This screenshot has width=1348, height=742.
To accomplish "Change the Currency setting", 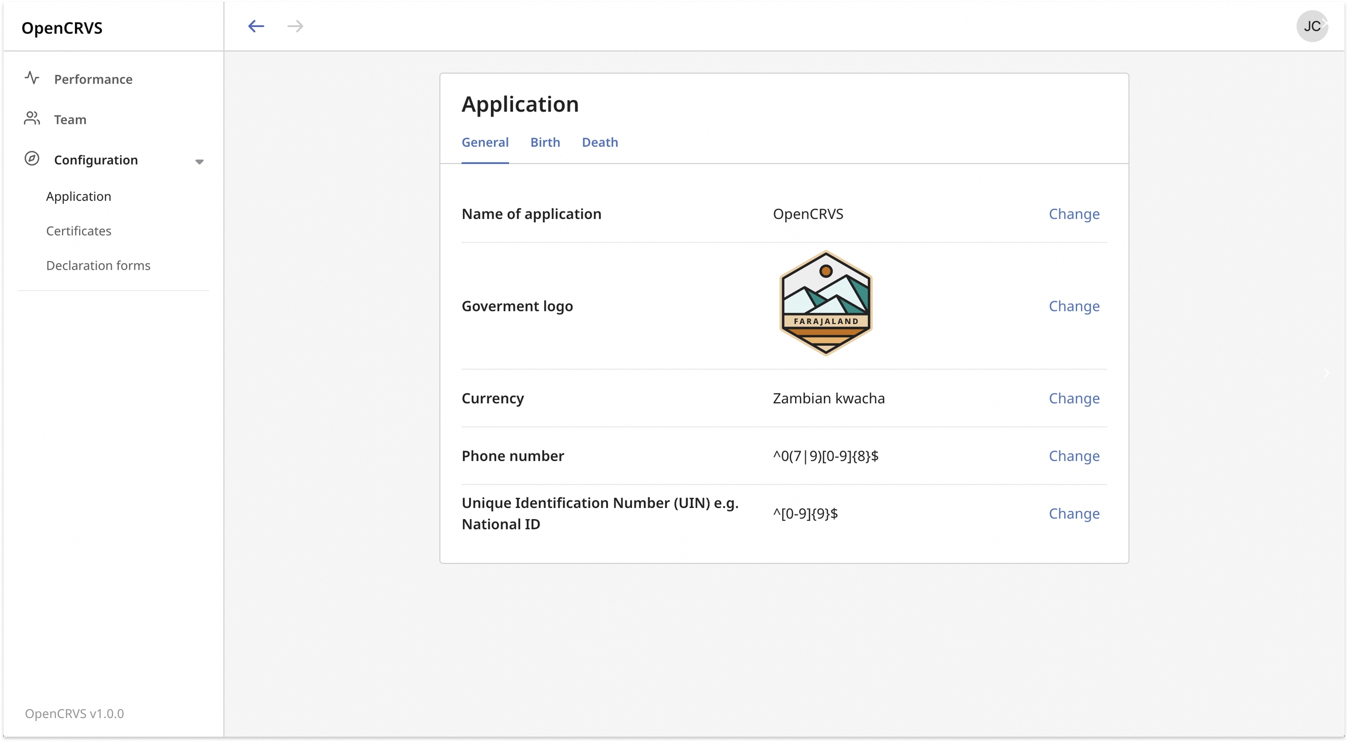I will [x=1074, y=399].
